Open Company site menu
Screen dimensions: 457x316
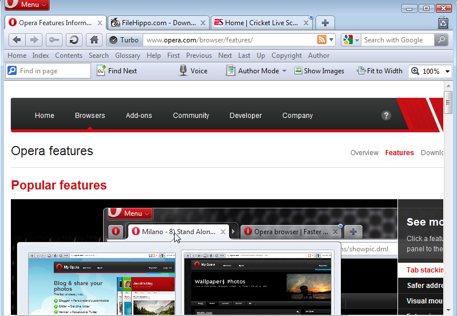pos(297,115)
